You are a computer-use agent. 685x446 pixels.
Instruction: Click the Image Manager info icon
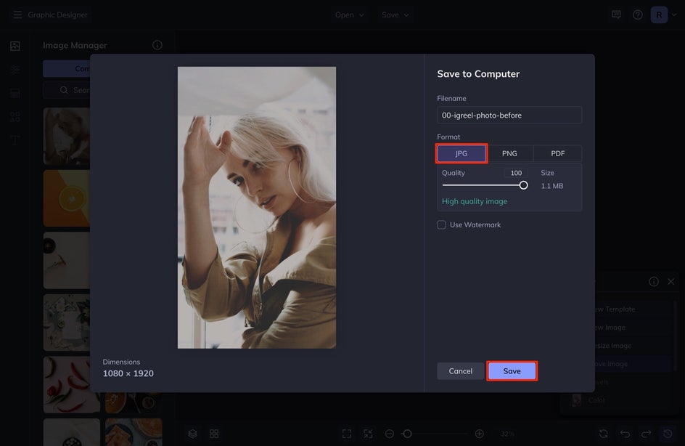click(x=157, y=45)
